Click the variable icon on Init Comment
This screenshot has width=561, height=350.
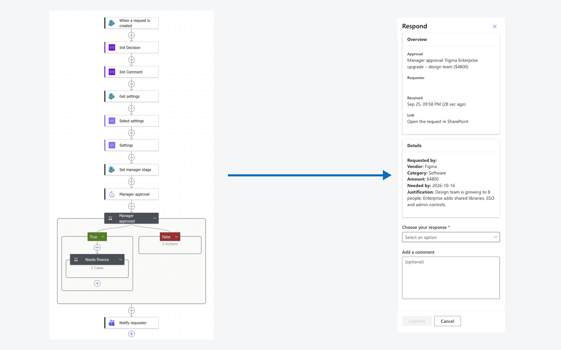click(112, 72)
